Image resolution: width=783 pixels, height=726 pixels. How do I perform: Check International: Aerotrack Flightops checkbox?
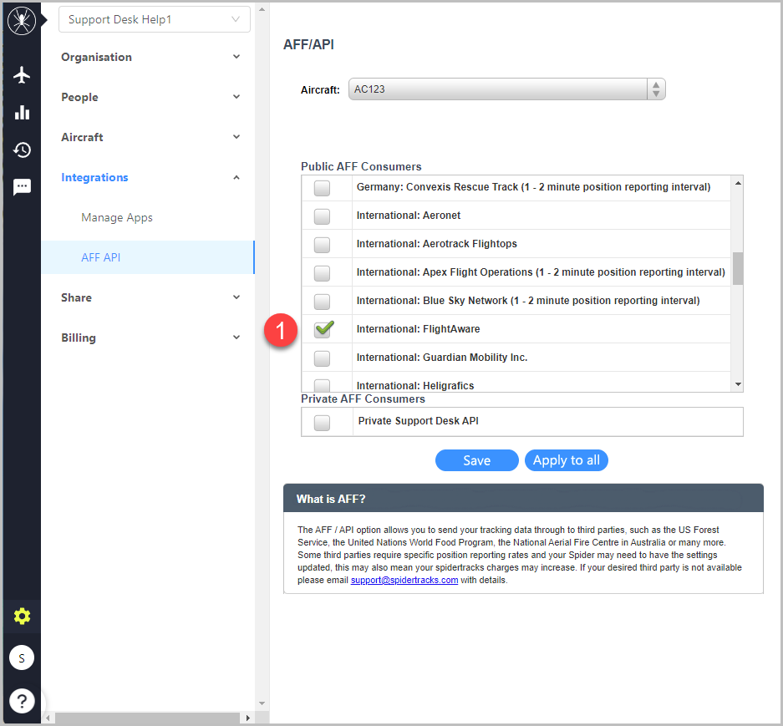[x=322, y=245]
